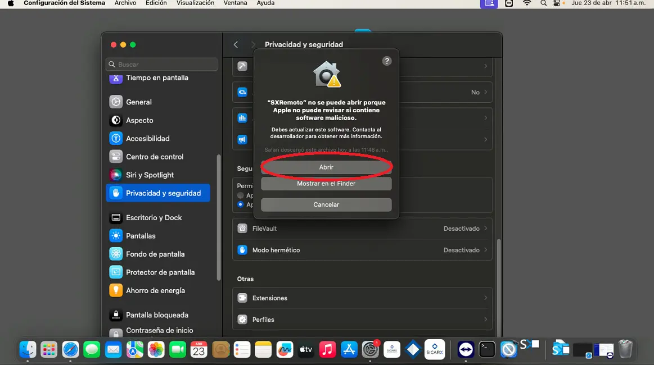Open Terminal from the Dock

pos(487,350)
